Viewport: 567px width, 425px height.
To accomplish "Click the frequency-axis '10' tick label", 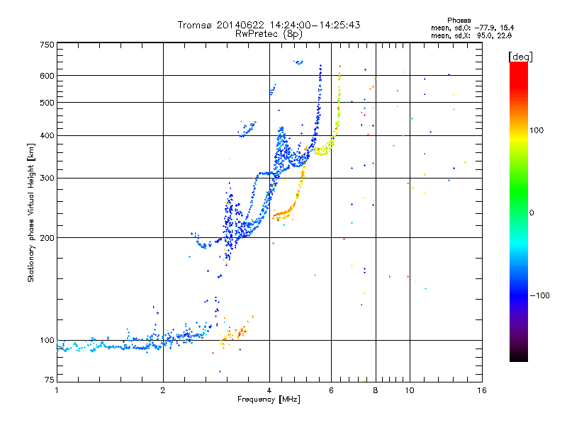I will point(410,390).
